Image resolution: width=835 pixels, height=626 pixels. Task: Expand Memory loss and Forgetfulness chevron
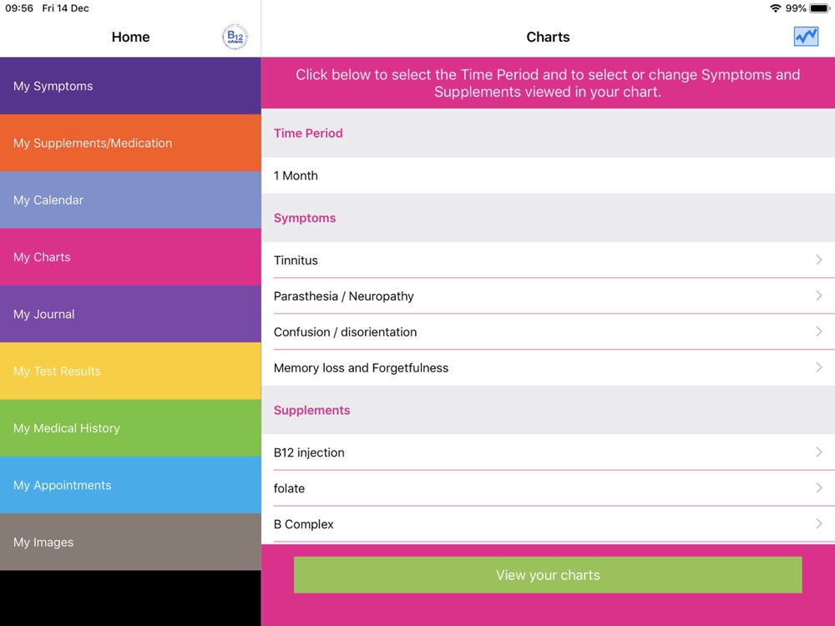[819, 367]
